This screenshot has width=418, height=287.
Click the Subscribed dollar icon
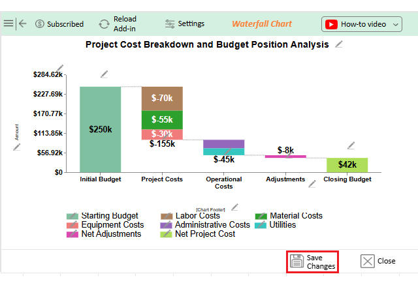(x=40, y=24)
